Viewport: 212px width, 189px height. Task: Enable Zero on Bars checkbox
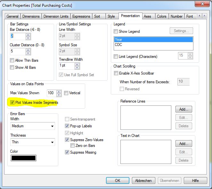click(x=73, y=146)
